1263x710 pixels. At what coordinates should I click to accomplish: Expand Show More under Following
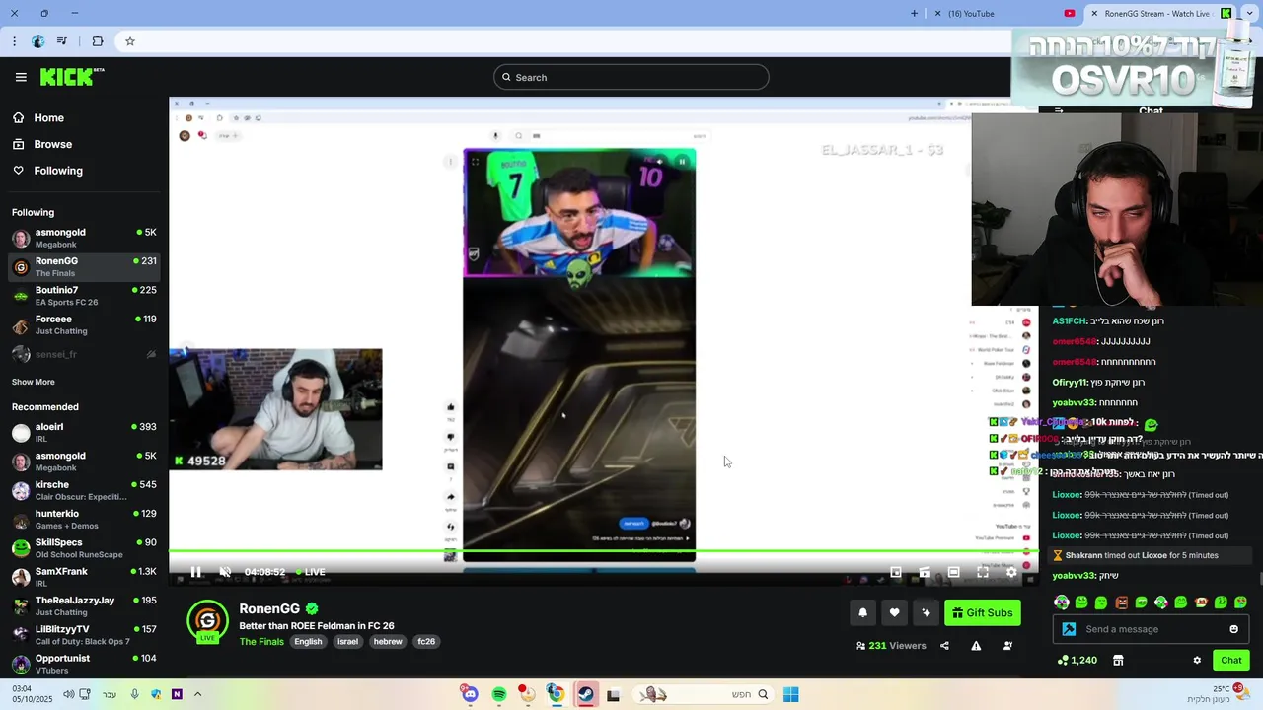[x=34, y=382]
